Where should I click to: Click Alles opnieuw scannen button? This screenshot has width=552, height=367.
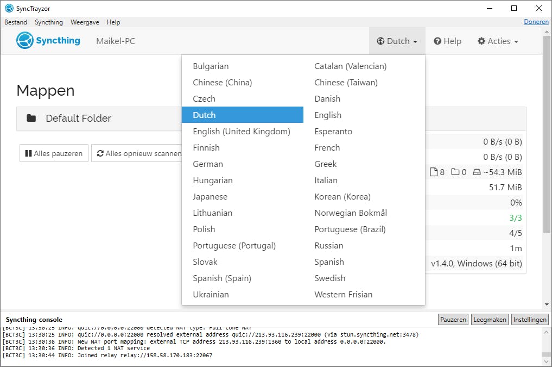point(137,153)
